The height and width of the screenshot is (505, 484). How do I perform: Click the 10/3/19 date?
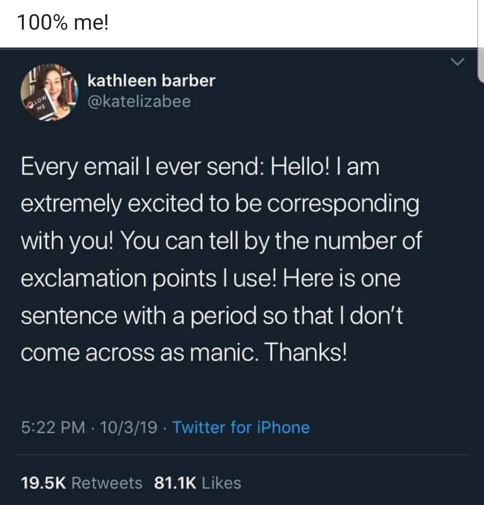[129, 428]
